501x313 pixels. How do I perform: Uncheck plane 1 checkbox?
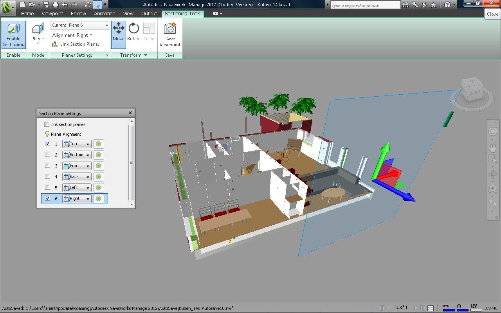coord(47,144)
